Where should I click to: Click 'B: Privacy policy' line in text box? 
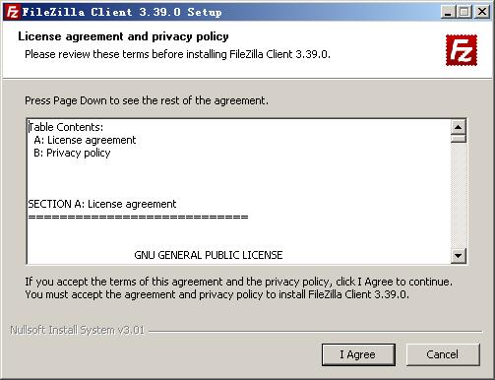coord(72,153)
